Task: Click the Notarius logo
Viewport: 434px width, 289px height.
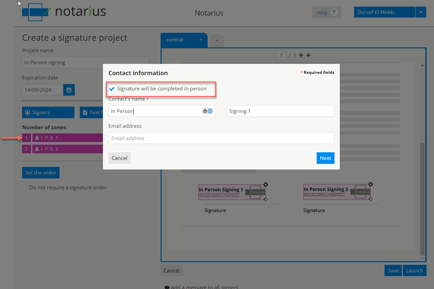Action: pos(64,12)
